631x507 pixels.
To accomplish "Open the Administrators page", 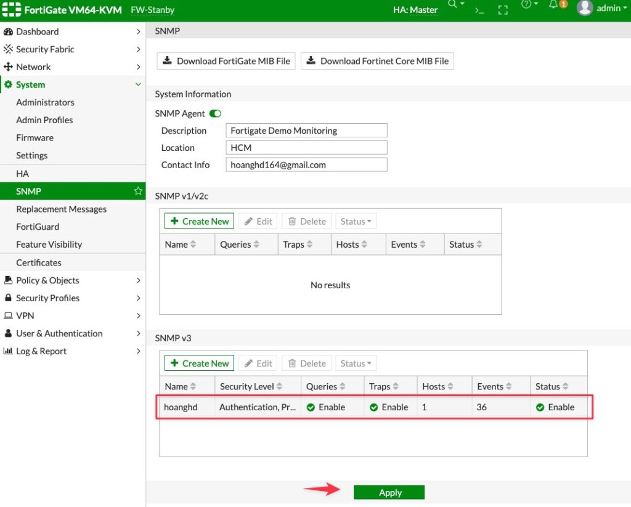I will (45, 102).
